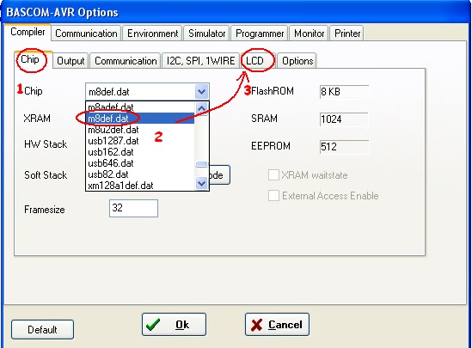Pick xm128a1def.dat from the chip list
Screen dimensions: 472x348
point(140,186)
